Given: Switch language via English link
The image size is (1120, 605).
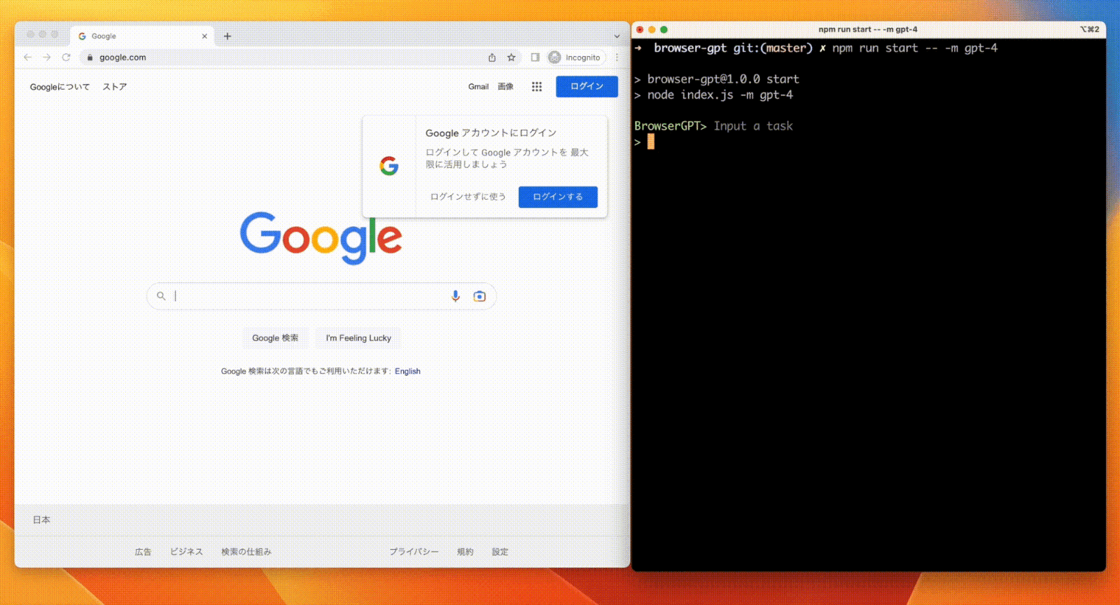Looking at the screenshot, I should pos(407,371).
